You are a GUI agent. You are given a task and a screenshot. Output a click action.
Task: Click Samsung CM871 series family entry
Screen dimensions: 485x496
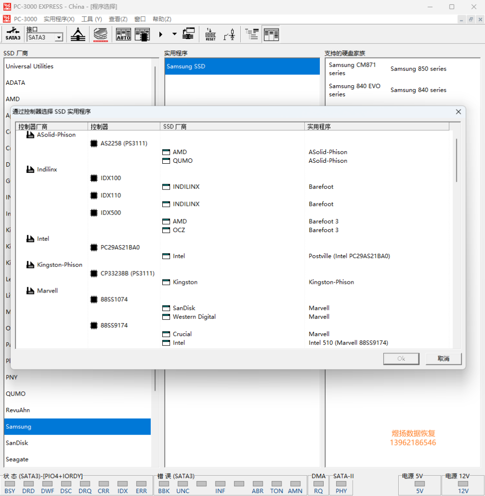[352, 69]
